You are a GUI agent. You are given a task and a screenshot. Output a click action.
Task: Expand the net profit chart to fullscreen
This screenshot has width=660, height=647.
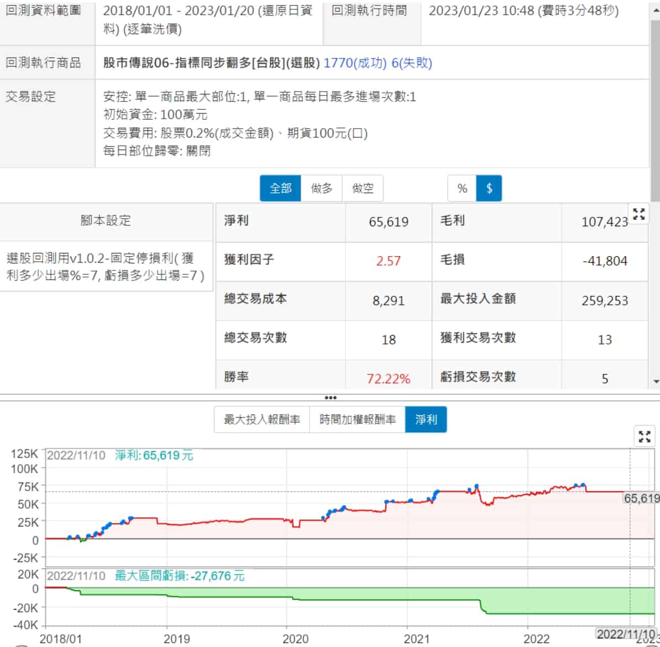coord(644,437)
